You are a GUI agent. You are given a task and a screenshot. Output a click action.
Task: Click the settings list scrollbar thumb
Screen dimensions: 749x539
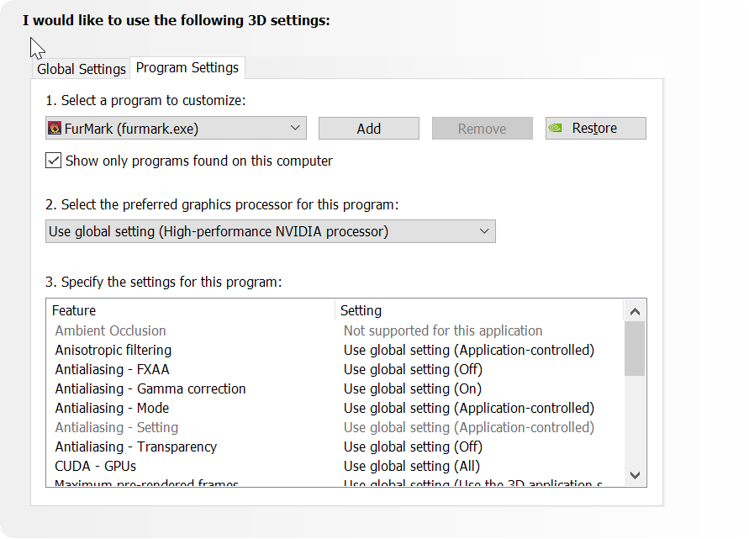635,348
